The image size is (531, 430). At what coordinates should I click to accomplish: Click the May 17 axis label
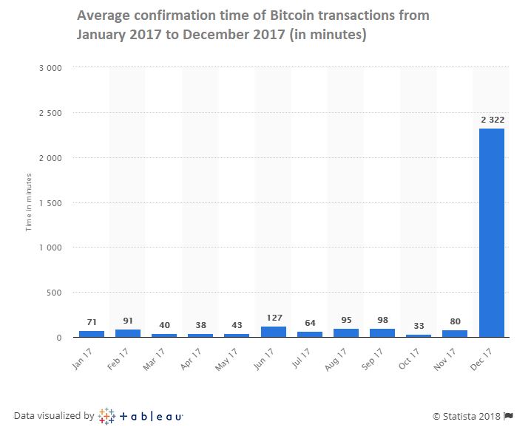pyautogui.click(x=226, y=360)
